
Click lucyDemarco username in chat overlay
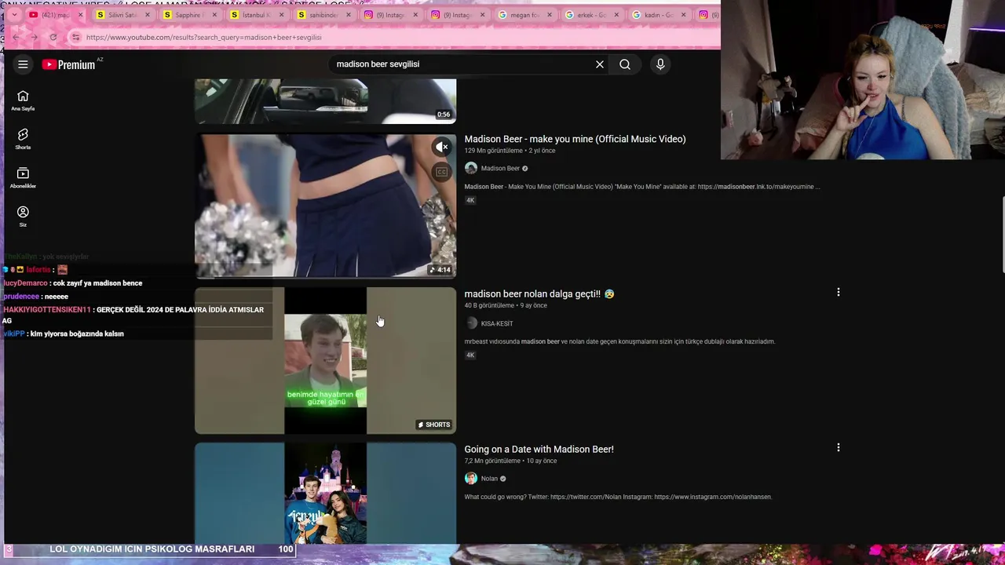(x=25, y=283)
